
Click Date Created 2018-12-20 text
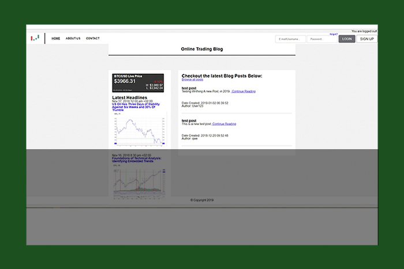205,135
